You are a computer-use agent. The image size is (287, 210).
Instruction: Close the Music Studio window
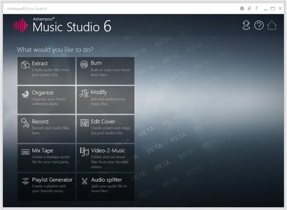pyautogui.click(x=280, y=8)
